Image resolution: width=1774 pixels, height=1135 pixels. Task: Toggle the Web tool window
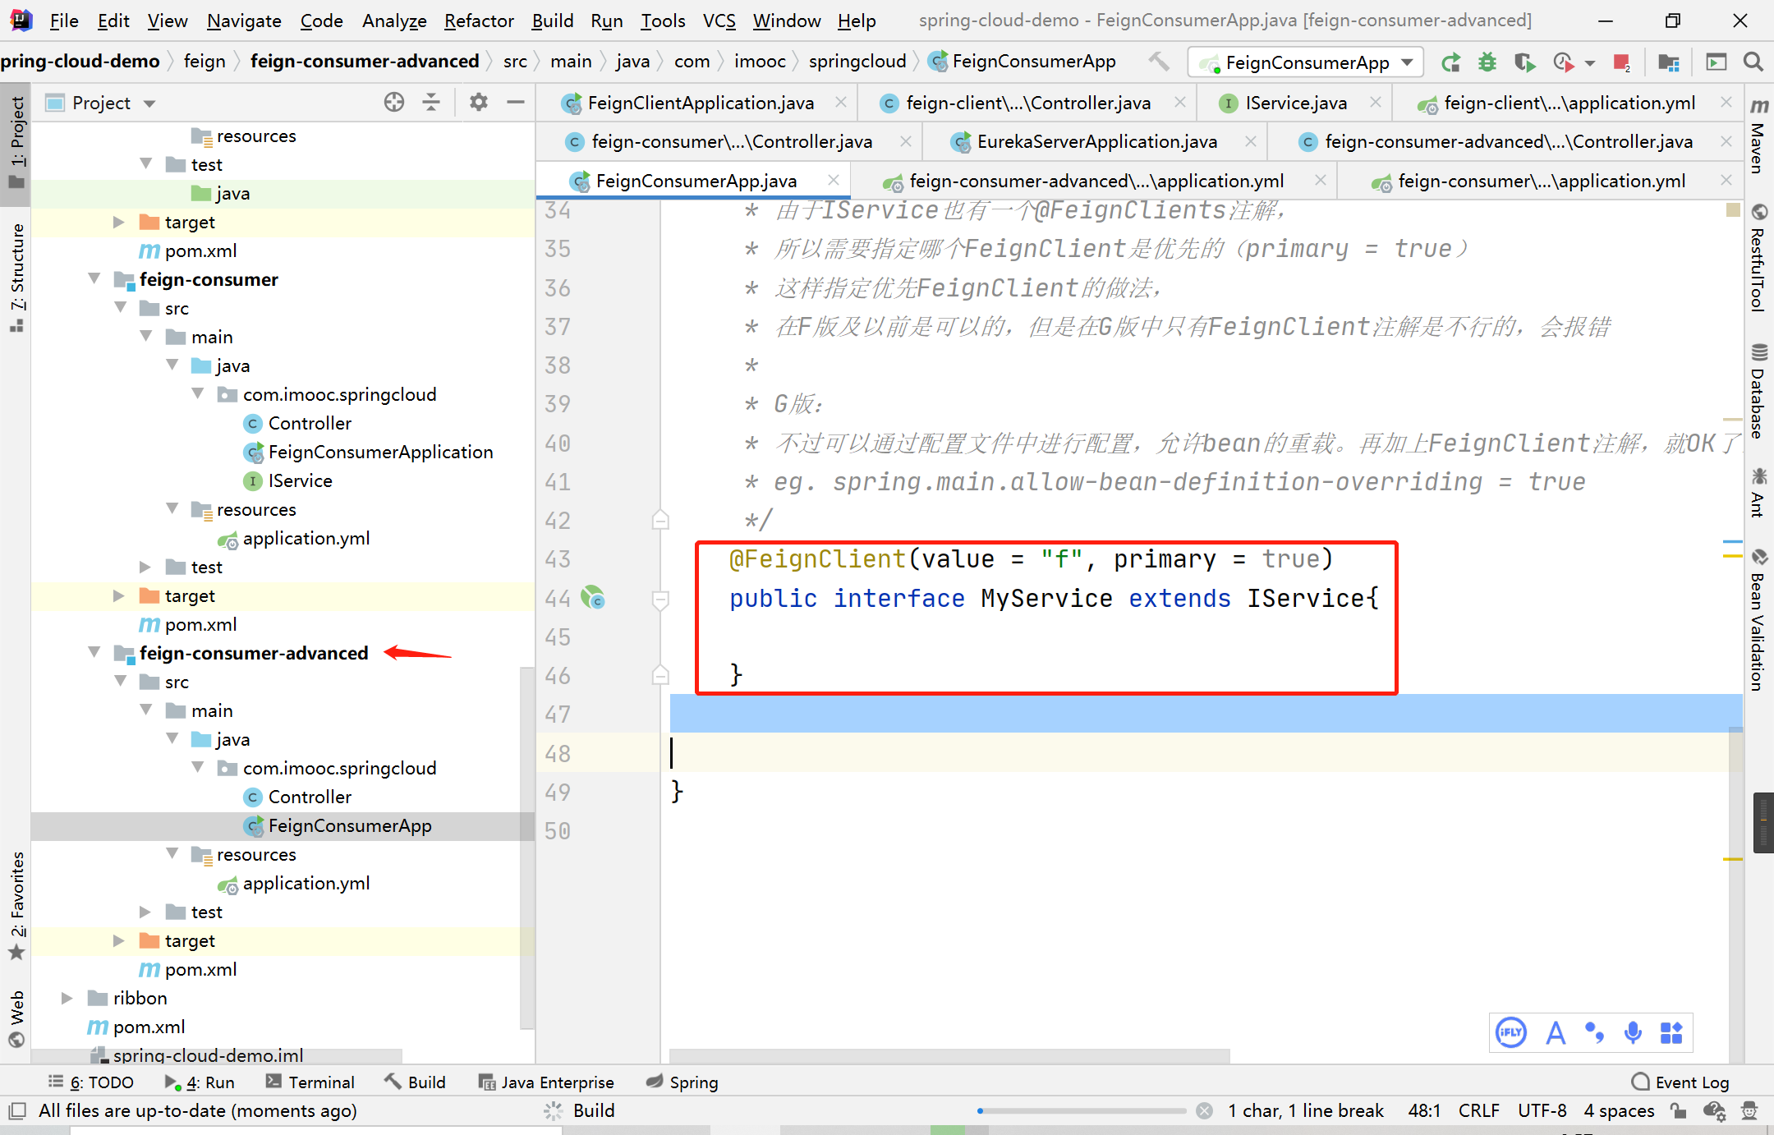pos(17,1018)
